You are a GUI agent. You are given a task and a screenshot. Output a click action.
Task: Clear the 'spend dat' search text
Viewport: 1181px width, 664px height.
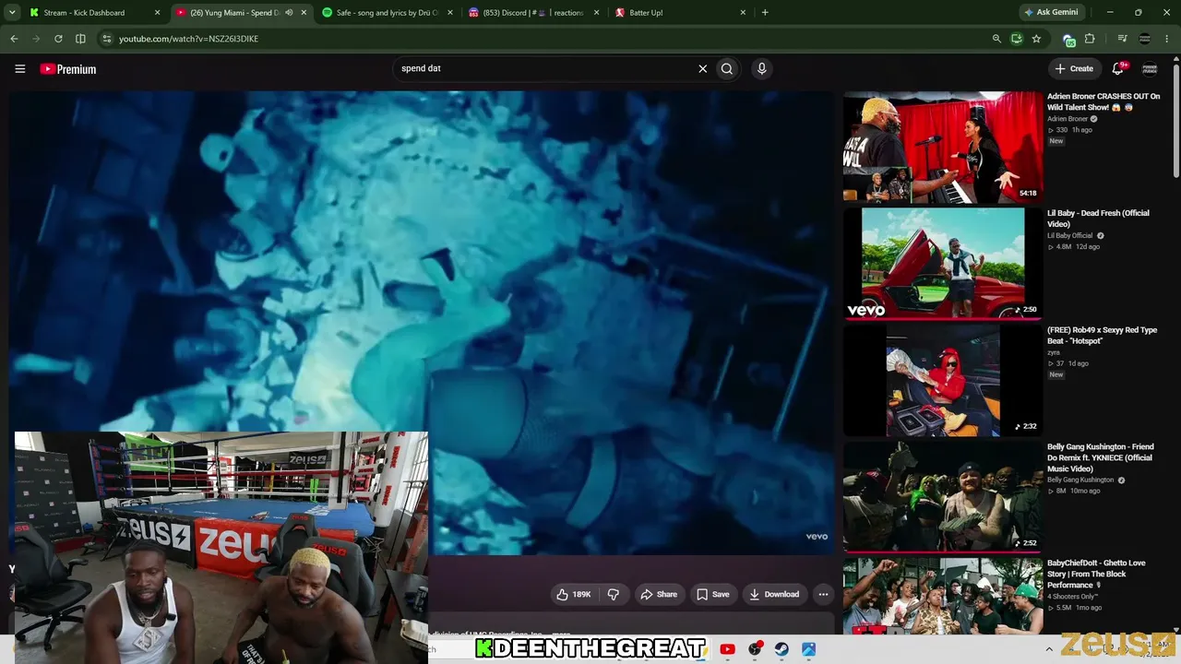[702, 68]
